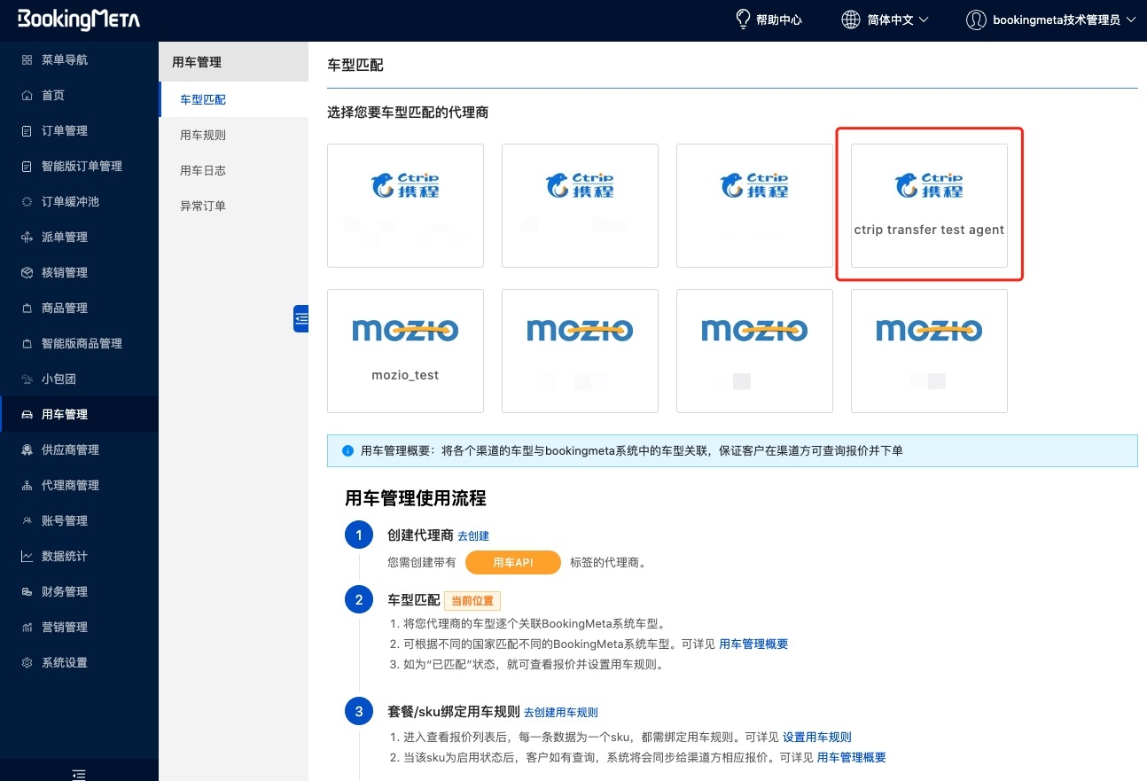
Task: Open 订单管理 in the left sidebar
Action: coord(65,130)
